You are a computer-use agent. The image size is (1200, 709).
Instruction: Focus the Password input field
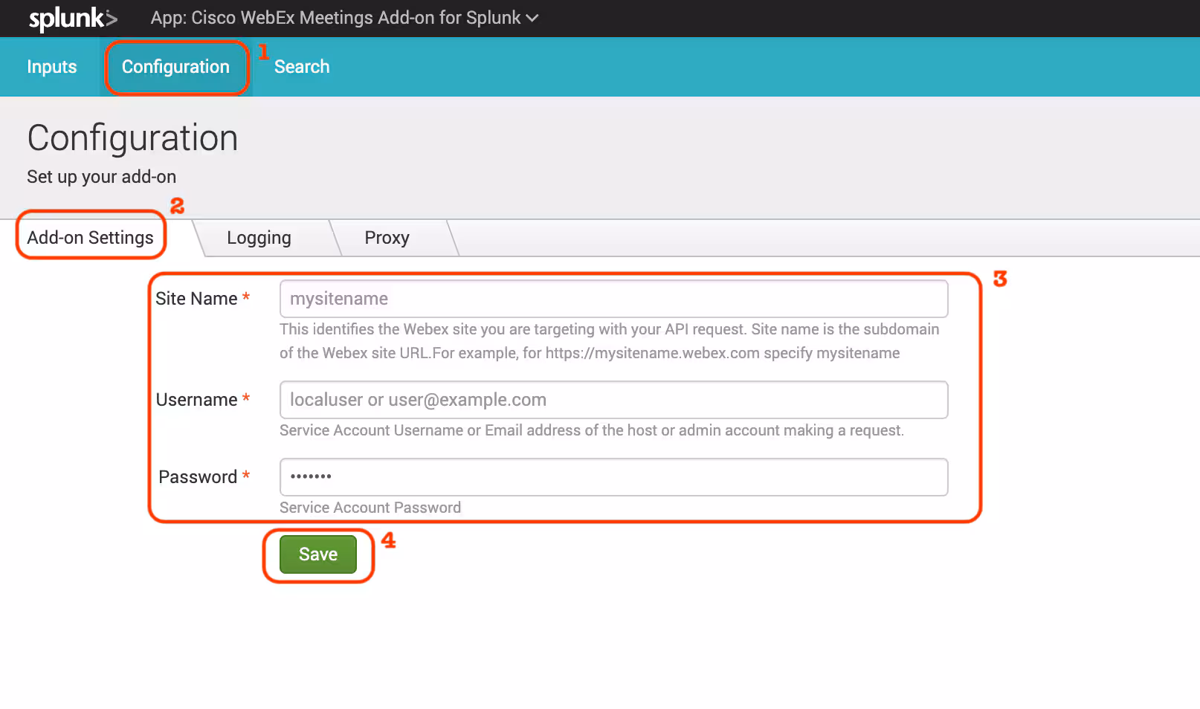coord(613,477)
